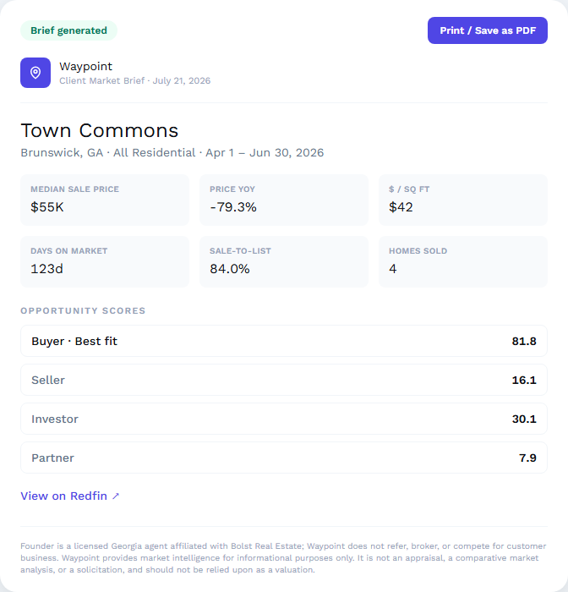Click the Brief generated status badge
This screenshot has width=568, height=592.
coord(68,30)
